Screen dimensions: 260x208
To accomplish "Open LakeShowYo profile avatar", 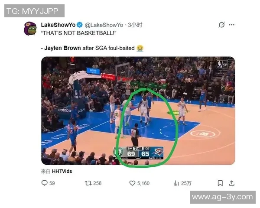I will 30,29.
